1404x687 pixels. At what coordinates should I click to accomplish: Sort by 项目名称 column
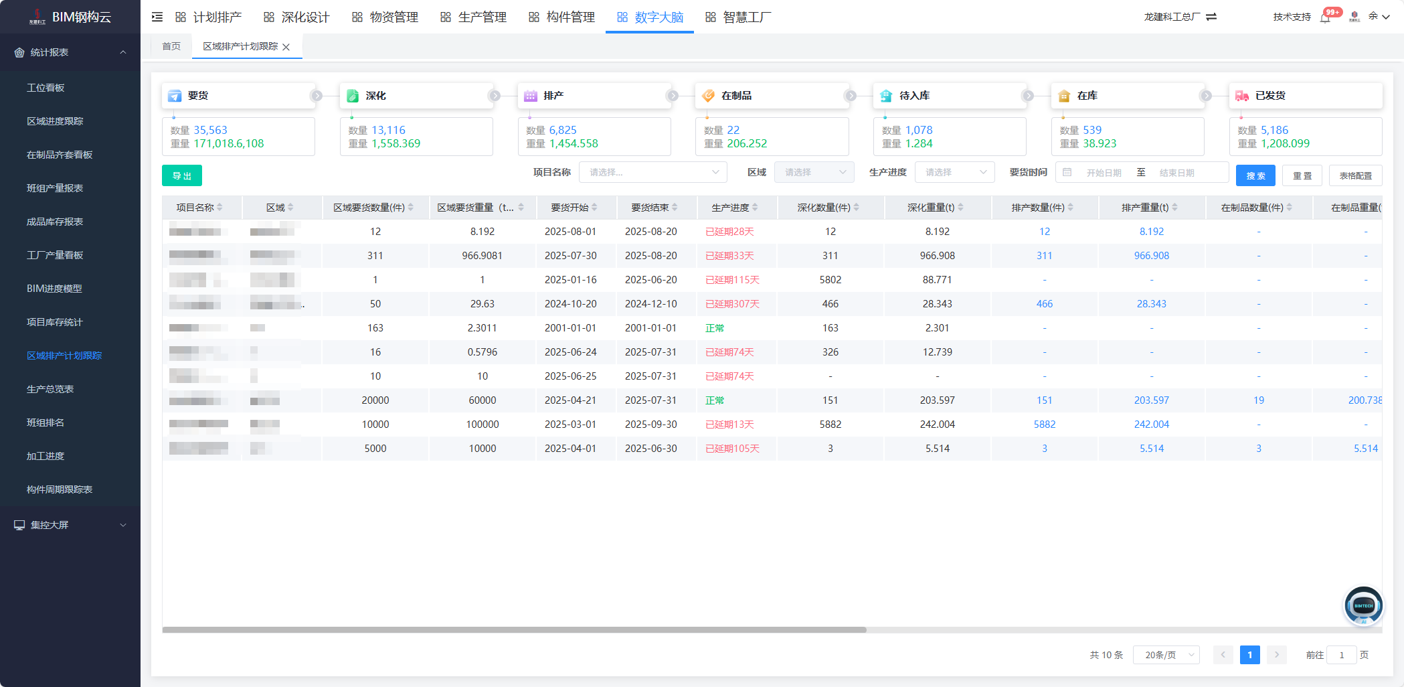(220, 208)
